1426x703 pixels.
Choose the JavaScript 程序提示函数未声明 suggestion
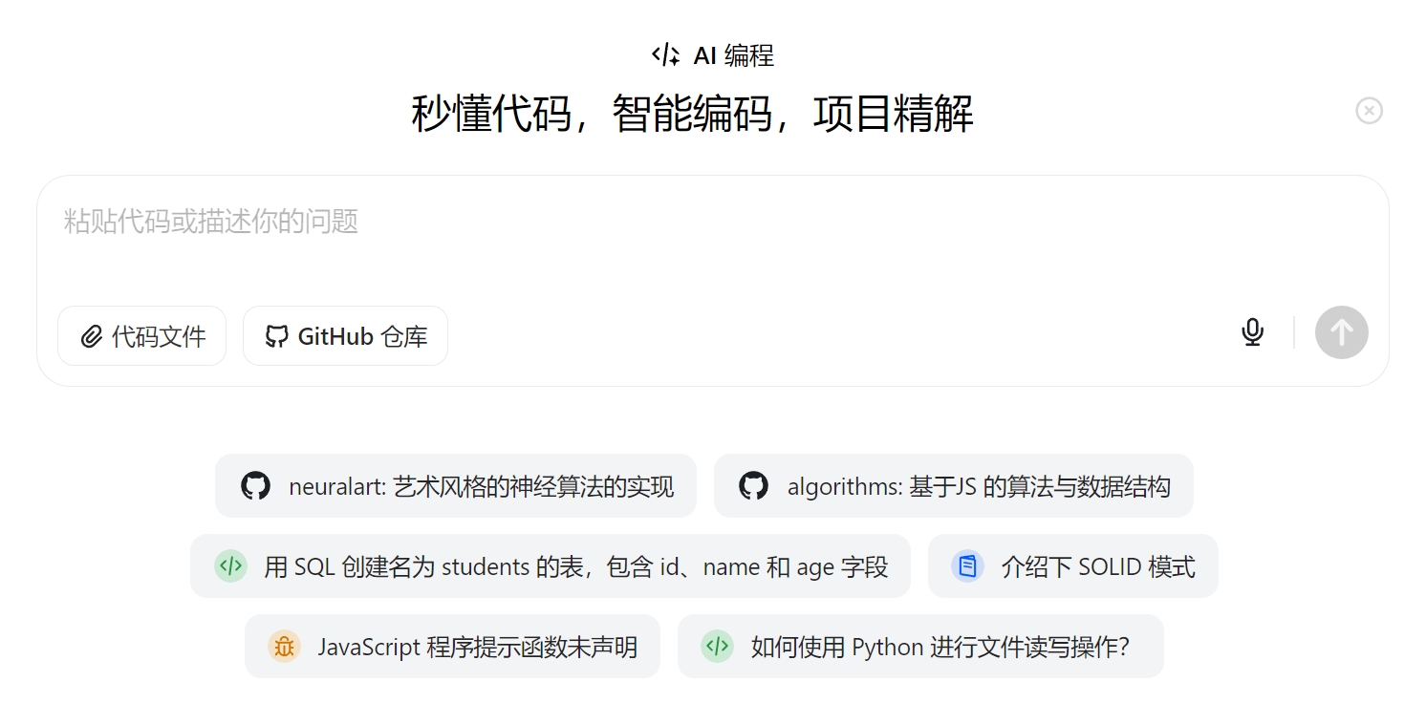click(x=477, y=648)
